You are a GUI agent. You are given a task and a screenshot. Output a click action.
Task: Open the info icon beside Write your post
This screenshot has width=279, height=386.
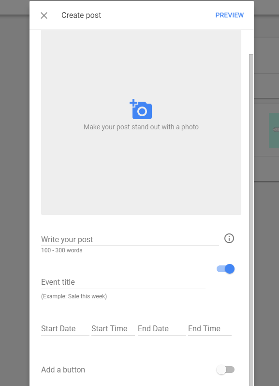pyautogui.click(x=229, y=238)
